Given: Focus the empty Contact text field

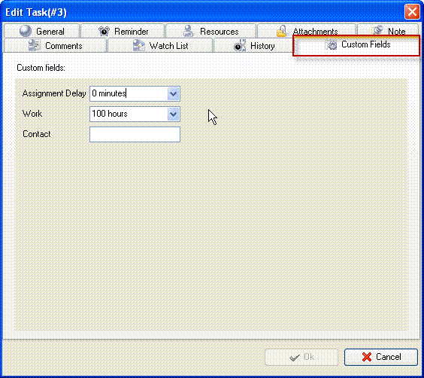Looking at the screenshot, I should pos(135,134).
